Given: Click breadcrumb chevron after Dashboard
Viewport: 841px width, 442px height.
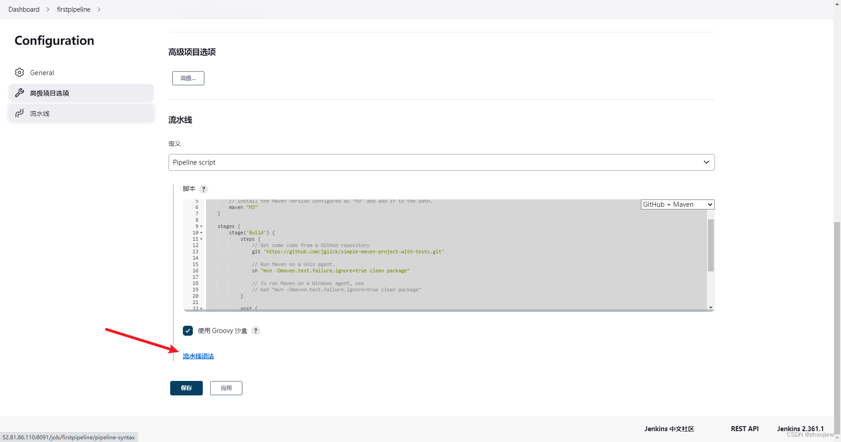Looking at the screenshot, I should (48, 10).
